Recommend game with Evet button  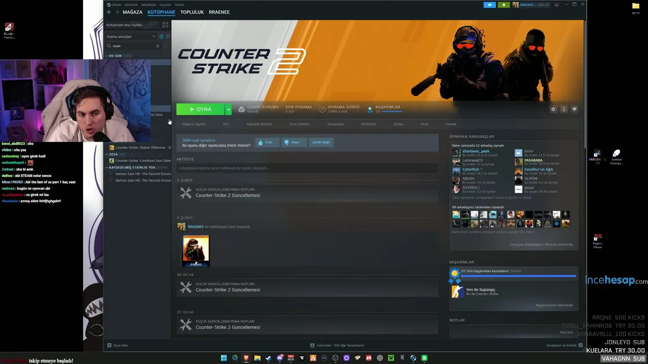click(267, 142)
